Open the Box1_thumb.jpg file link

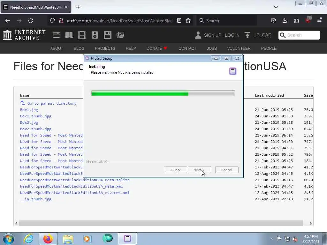point(36,116)
